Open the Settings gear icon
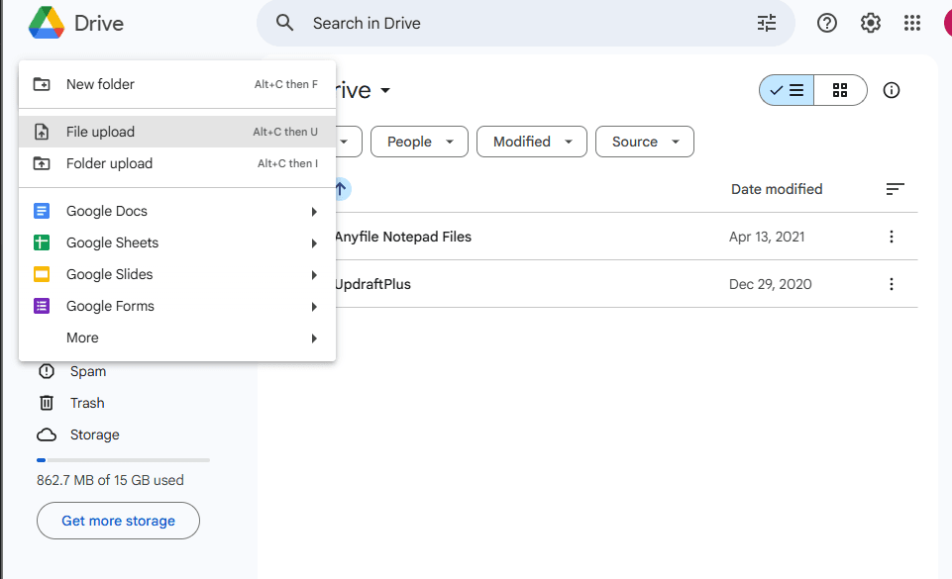The height and width of the screenshot is (579, 952). coord(871,23)
